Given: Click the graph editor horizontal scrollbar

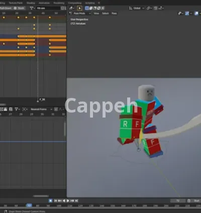Looking at the screenshot, I should [x=41, y=196].
